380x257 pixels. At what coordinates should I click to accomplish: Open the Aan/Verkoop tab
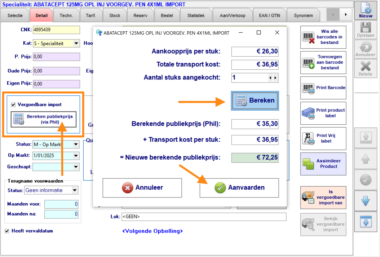click(x=232, y=16)
